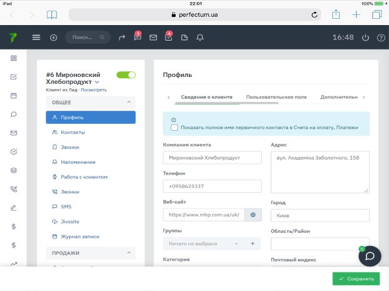Open dashboard grid icon in left sidebar
389x291 pixels.
(x=14, y=58)
